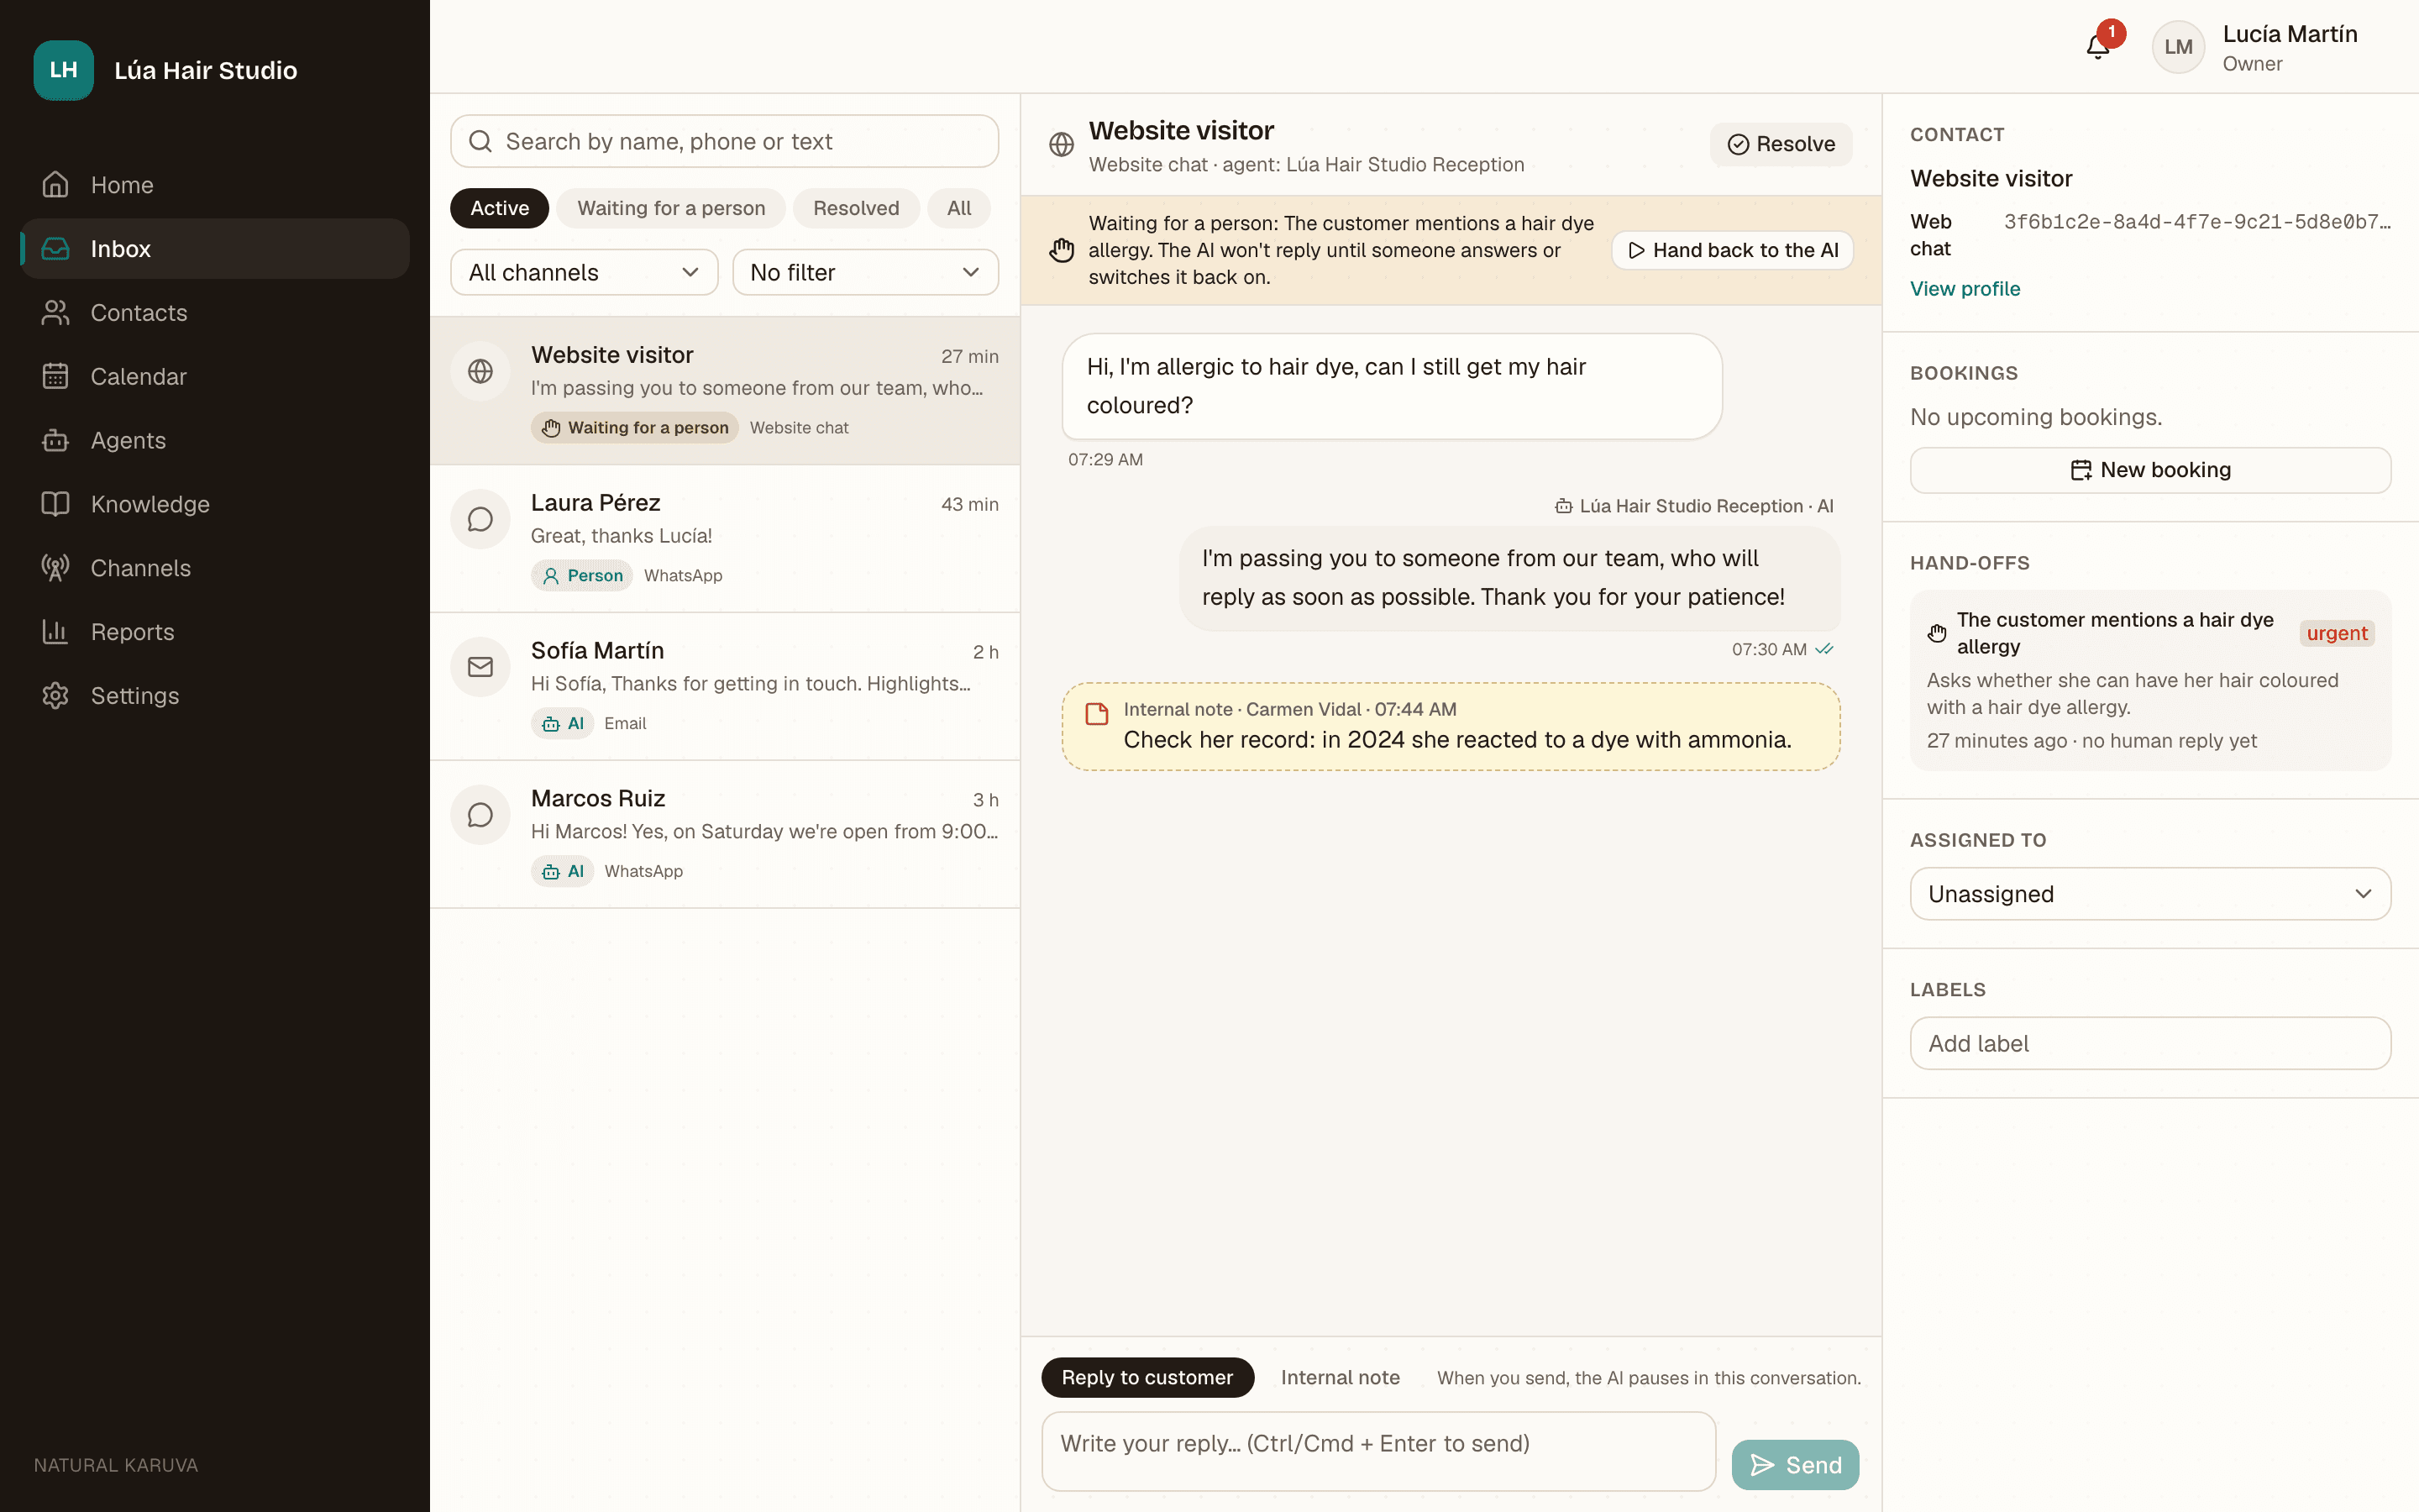Viewport: 2419px width, 1512px height.
Task: Open the Reports section
Action: coord(215,632)
